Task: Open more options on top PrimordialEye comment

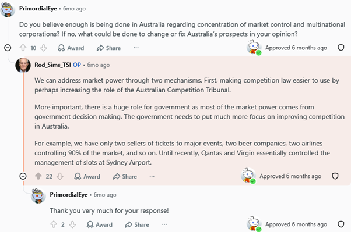Action: pos(136,48)
